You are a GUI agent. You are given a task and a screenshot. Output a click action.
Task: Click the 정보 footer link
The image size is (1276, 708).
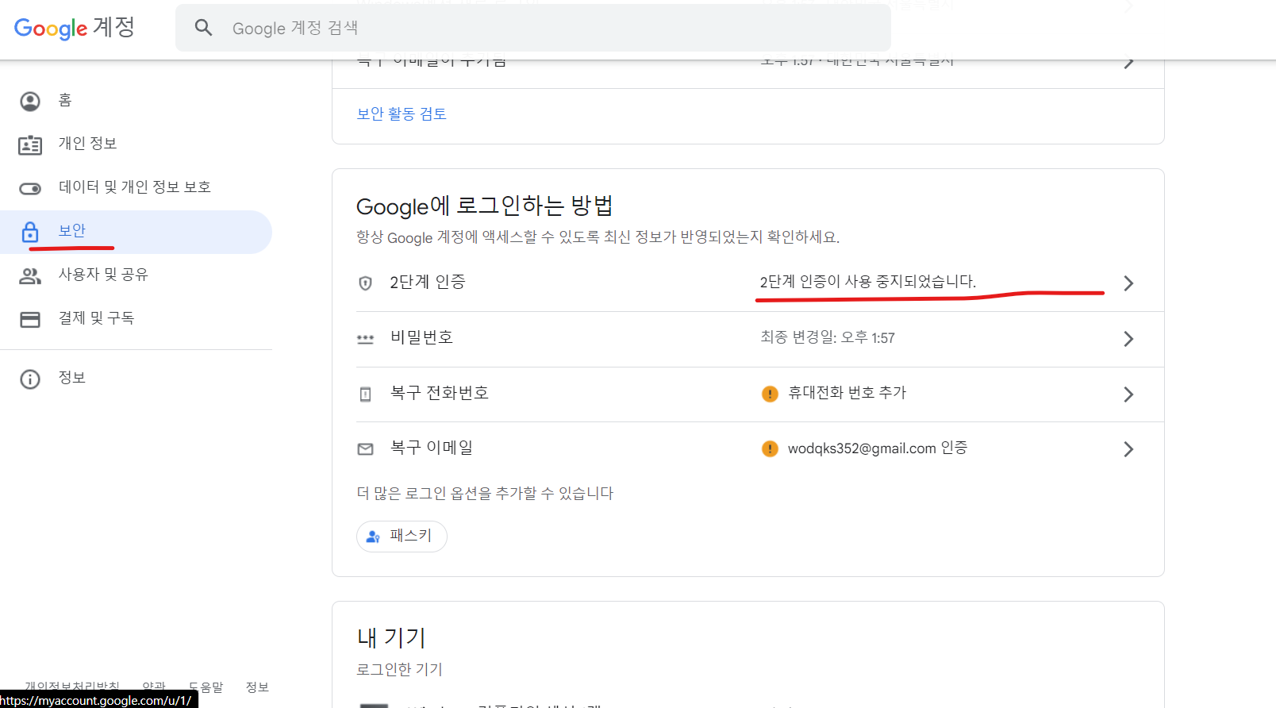point(257,687)
